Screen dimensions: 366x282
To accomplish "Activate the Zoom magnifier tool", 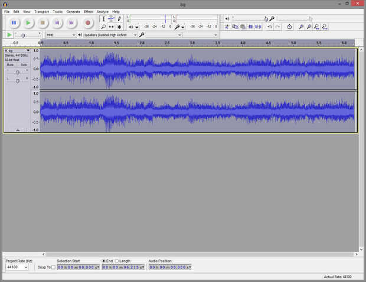I will coord(103,27).
